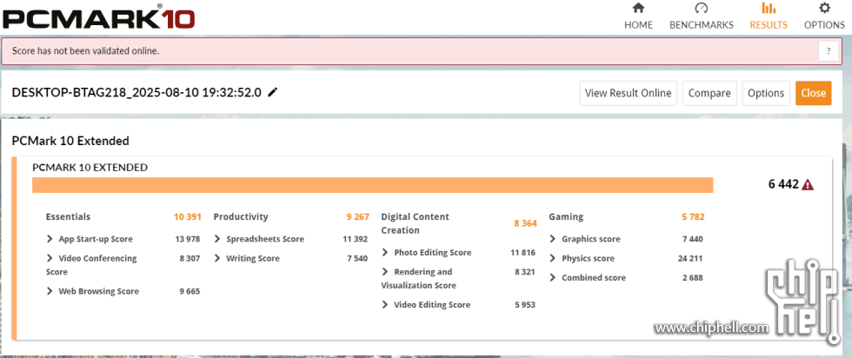Click Rendering and Visualization value 8 321
The width and height of the screenshot is (852, 358).
coord(525,272)
